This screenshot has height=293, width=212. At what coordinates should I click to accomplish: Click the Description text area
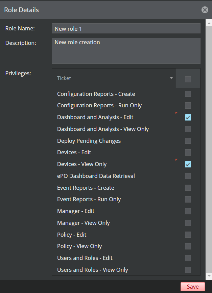tap(126, 51)
